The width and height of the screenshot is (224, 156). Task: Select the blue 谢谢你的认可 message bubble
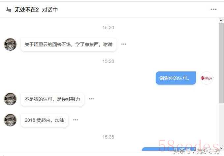pos(176,78)
